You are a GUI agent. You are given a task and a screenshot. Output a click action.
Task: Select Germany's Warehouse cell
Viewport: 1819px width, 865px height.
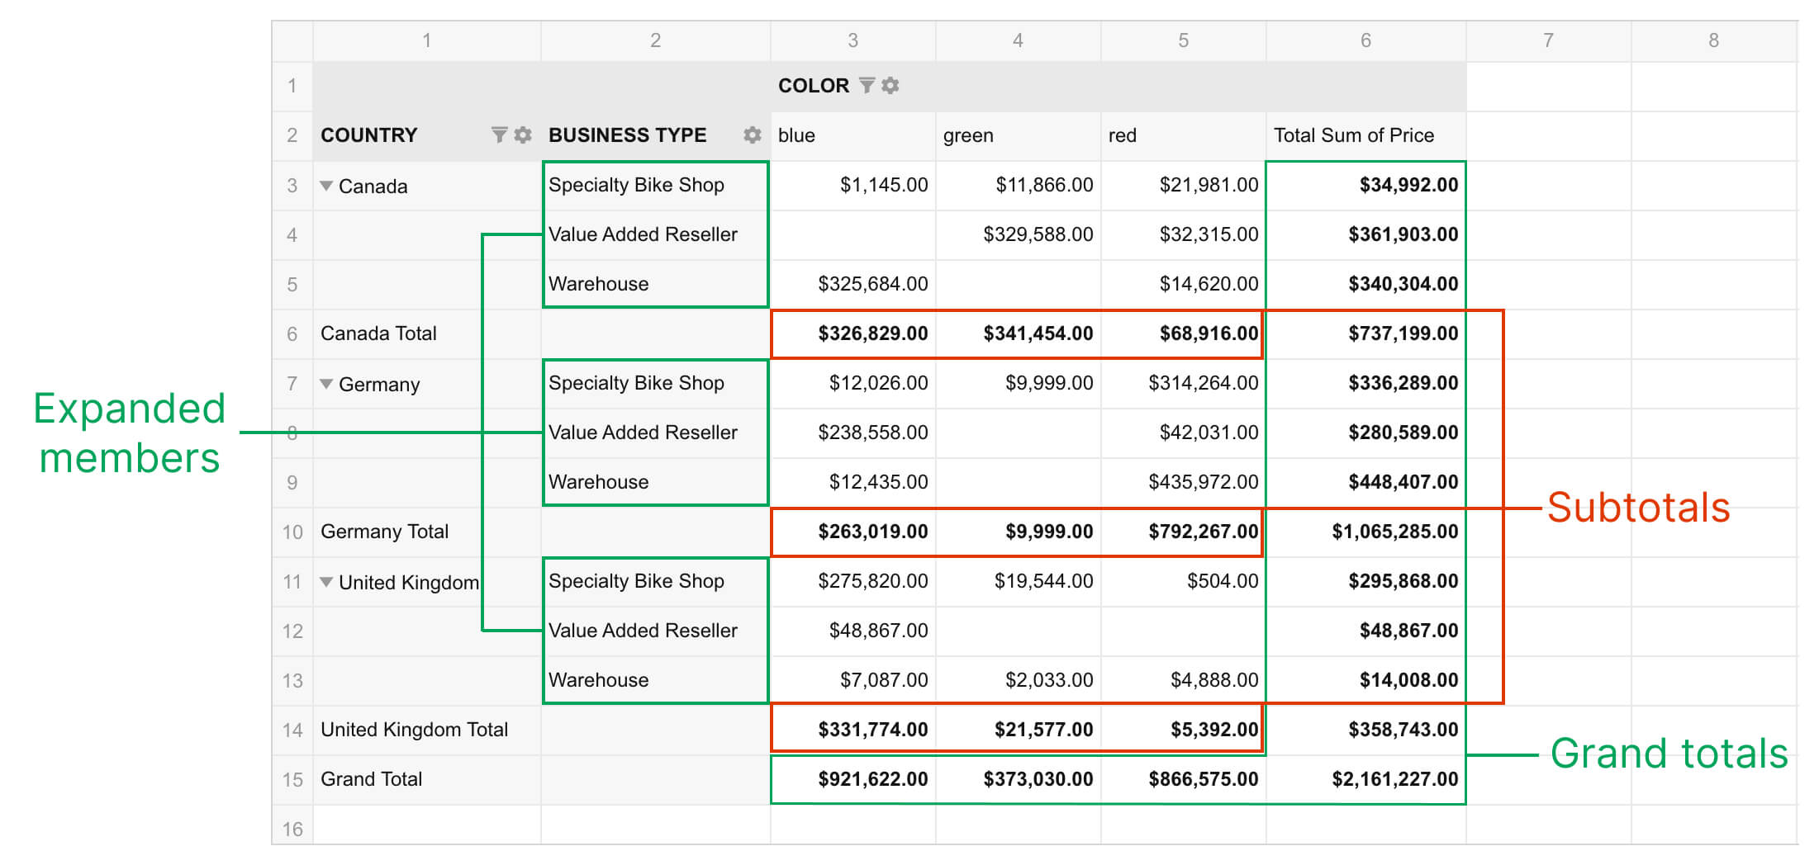(655, 483)
